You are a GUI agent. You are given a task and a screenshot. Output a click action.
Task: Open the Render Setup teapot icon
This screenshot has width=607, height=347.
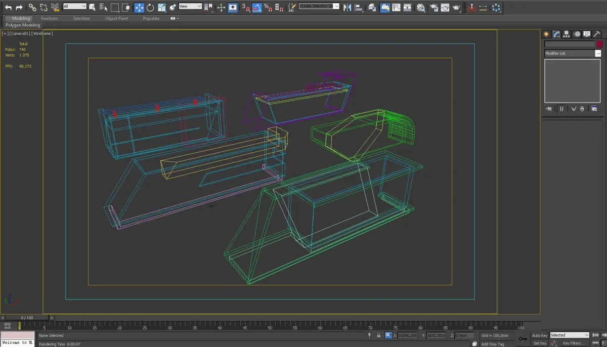click(x=433, y=8)
